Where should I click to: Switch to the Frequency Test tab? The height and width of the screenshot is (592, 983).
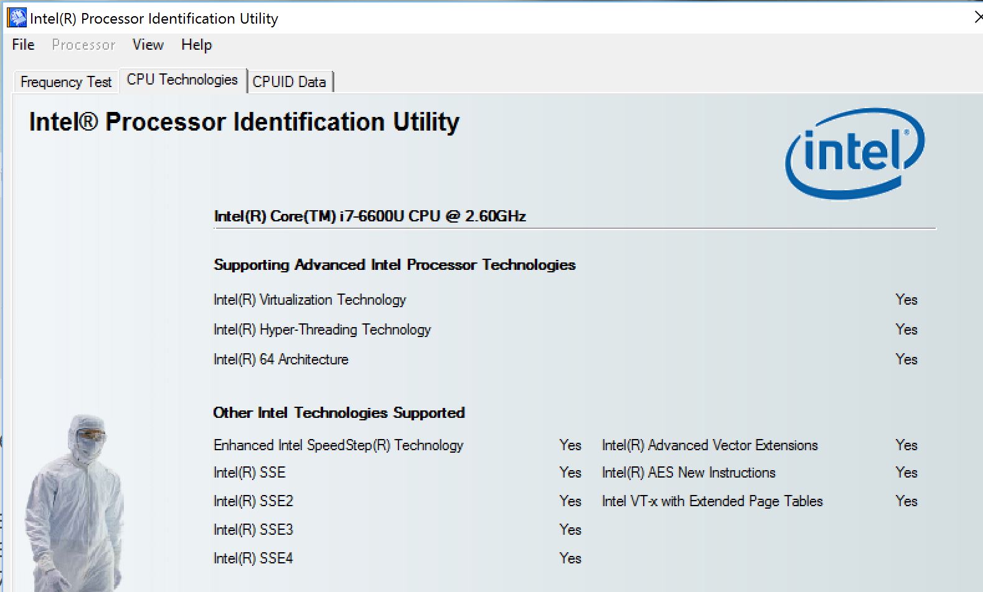(66, 81)
